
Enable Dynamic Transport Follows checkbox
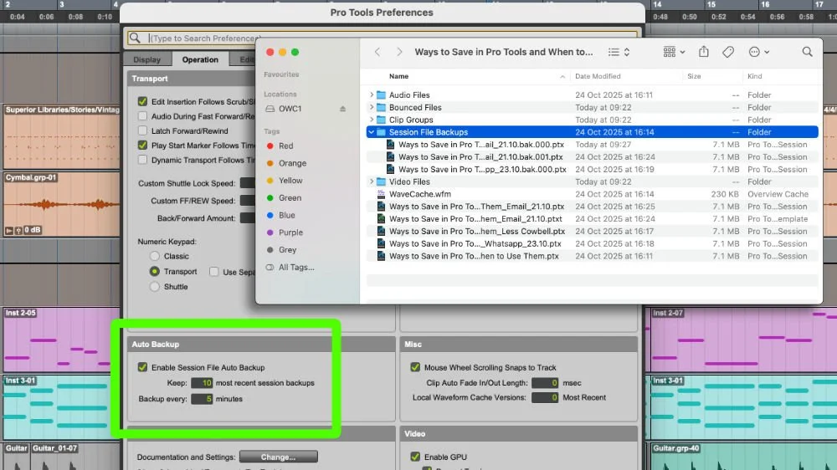142,160
